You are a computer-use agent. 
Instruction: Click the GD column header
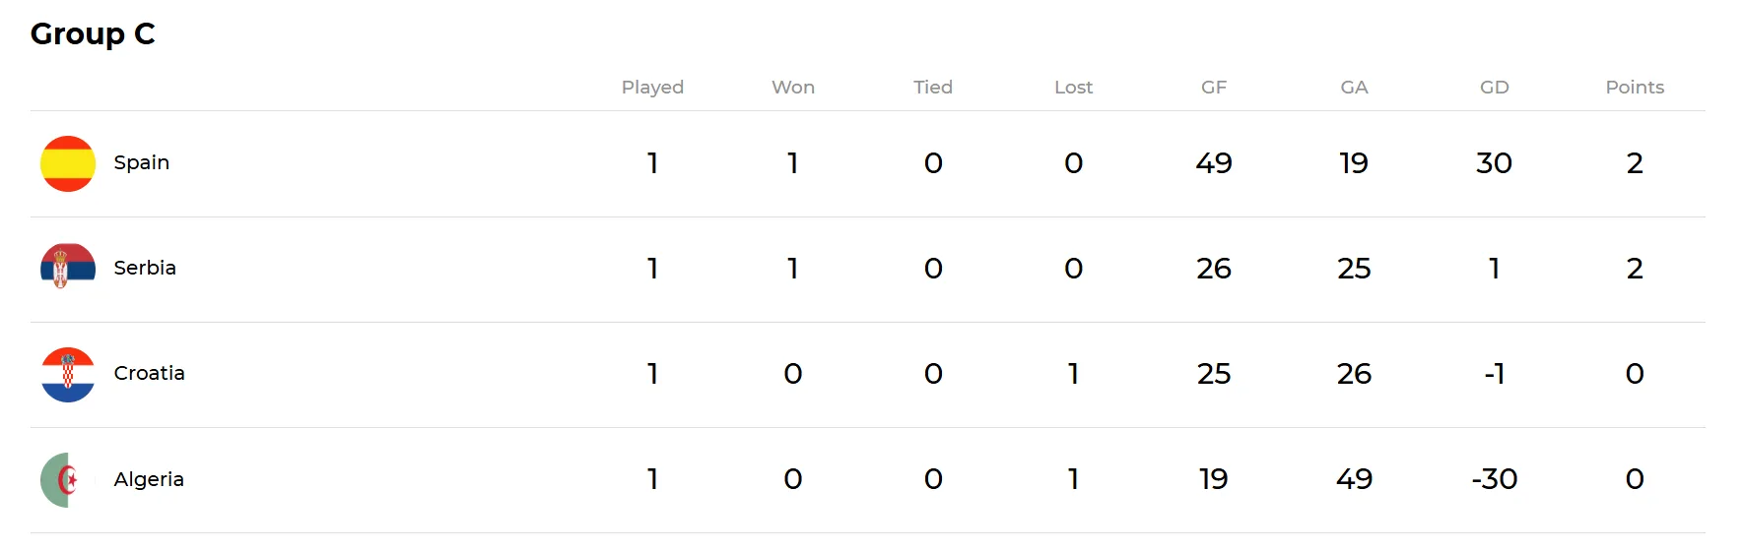[x=1494, y=87]
